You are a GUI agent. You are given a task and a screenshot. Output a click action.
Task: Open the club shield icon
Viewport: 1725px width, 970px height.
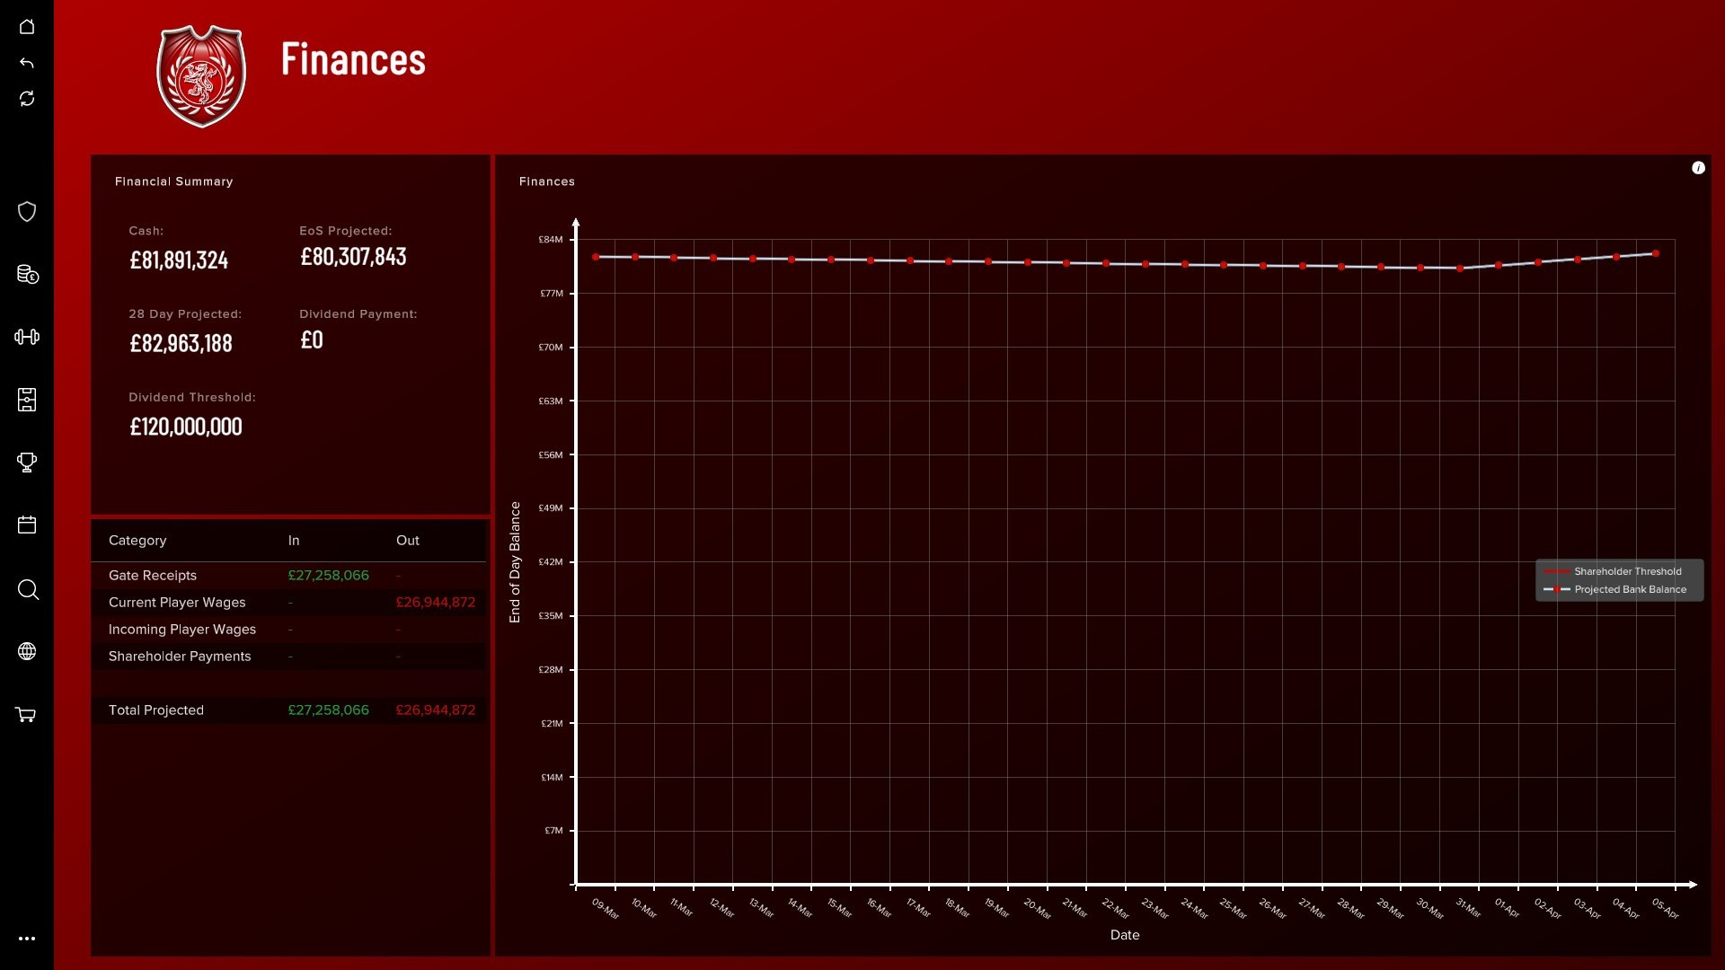[27, 212]
